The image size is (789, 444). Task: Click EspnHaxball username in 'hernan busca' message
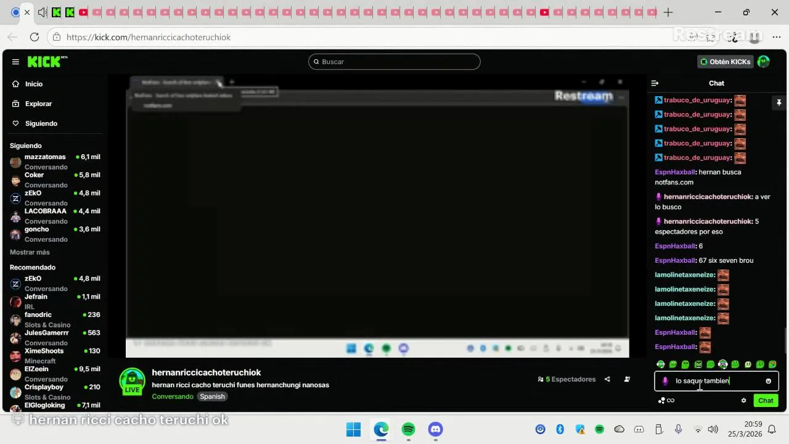point(675,172)
